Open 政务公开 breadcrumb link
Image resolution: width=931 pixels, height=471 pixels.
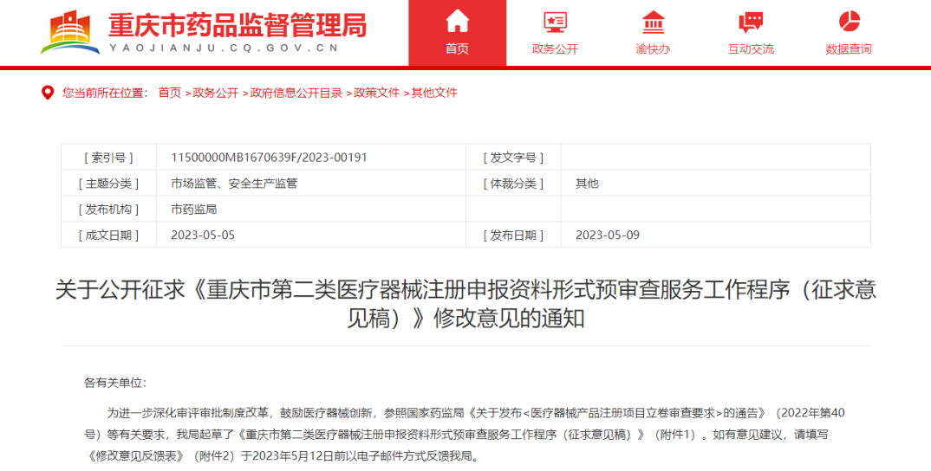coord(215,93)
